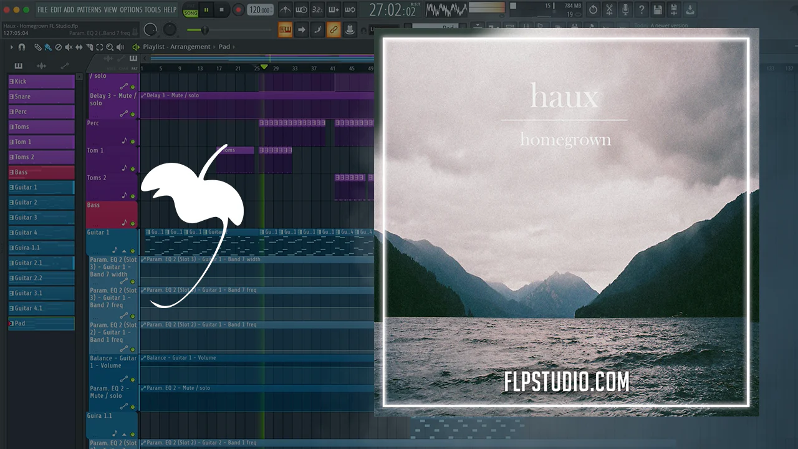Select the playlist Mute tool

point(69,47)
